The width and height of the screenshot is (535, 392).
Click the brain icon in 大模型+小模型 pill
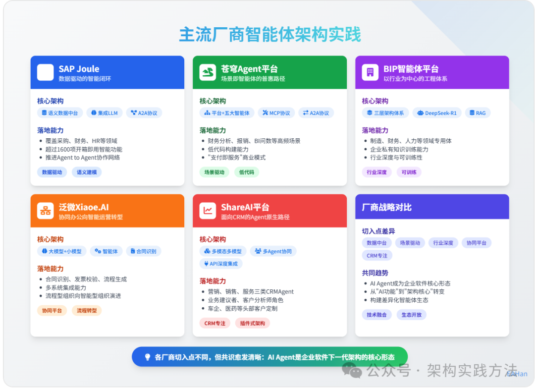[45, 251]
